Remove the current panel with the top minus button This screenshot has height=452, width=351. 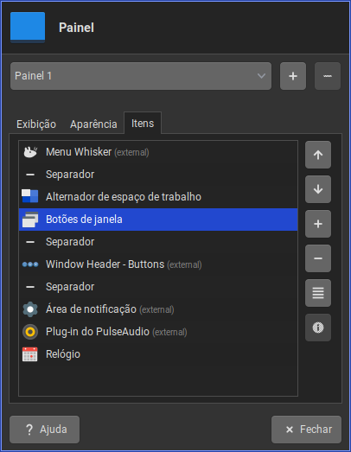pos(328,76)
